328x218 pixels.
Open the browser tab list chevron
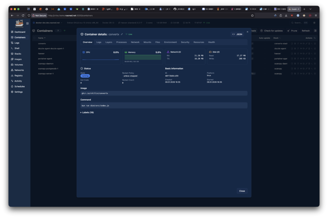310,9
